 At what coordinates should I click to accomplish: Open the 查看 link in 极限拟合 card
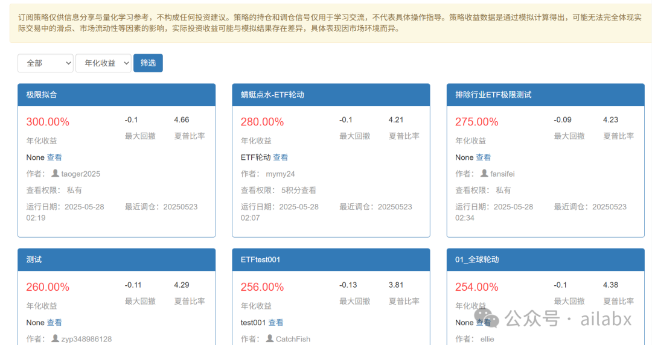pyautogui.click(x=54, y=157)
